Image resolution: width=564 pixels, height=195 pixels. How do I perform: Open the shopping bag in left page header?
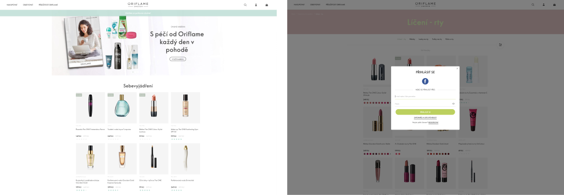[267, 5]
